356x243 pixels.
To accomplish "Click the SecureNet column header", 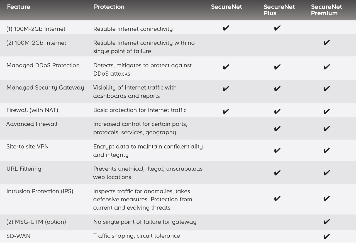I will tap(226, 7).
